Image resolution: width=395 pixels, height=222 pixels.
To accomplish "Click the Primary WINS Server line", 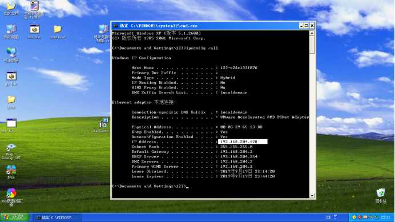I will [192, 167].
